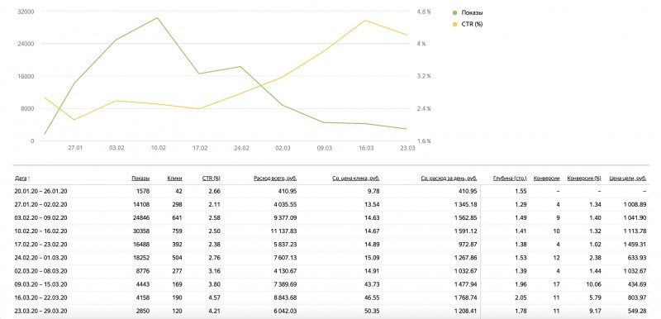Sort by the Цена цели, руб. header
The width and height of the screenshot is (661, 319).
pos(628,179)
